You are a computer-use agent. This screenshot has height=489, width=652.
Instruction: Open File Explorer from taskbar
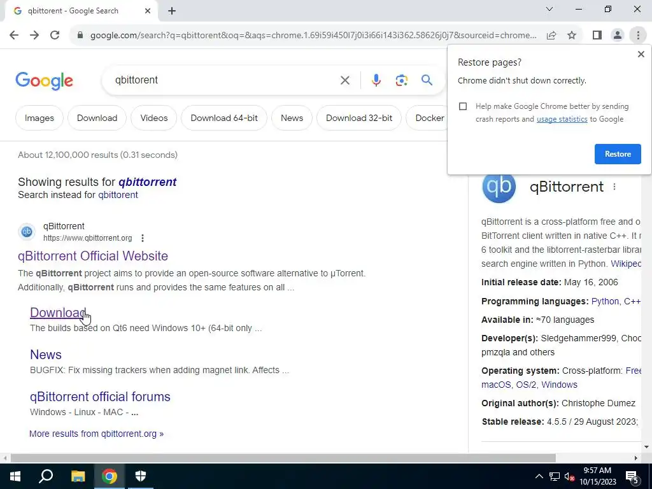tap(78, 476)
